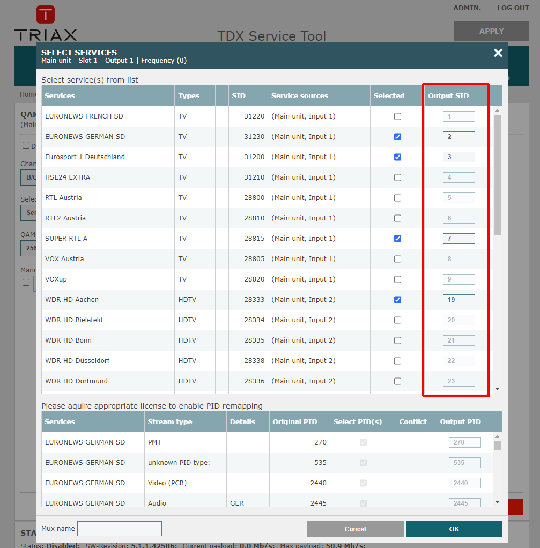Image resolution: width=540 pixels, height=548 pixels.
Task: Click 'RTL Austria' service name
Action: pos(63,198)
